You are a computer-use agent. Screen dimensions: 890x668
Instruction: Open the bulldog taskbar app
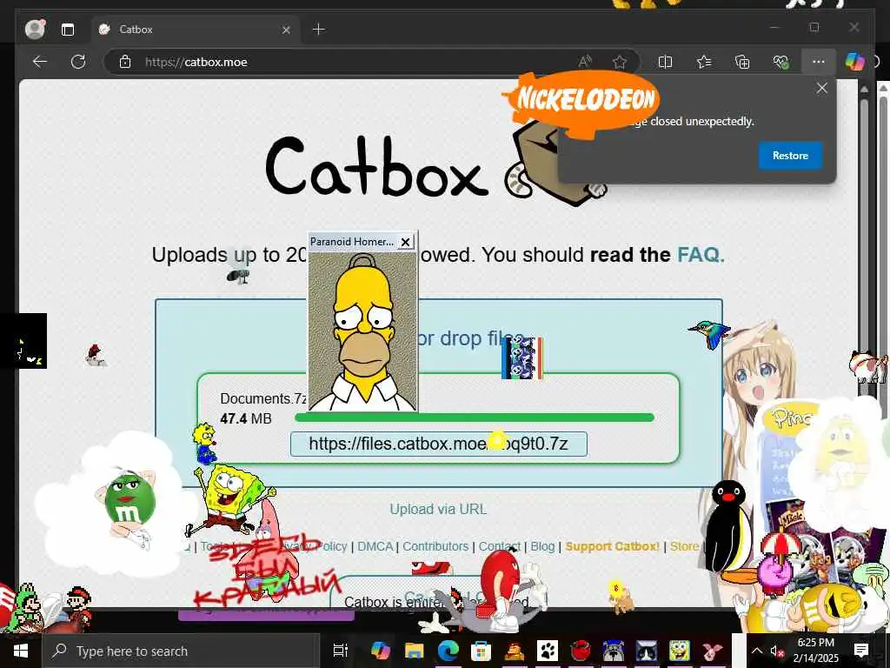pos(614,651)
